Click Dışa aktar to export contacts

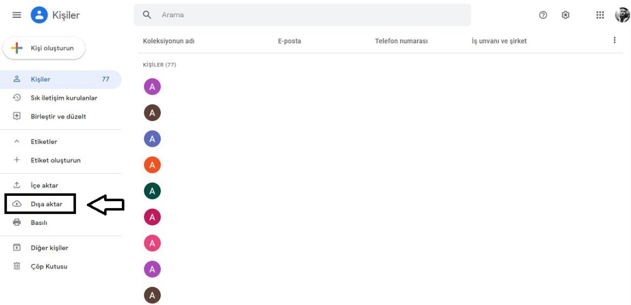pyautogui.click(x=46, y=204)
